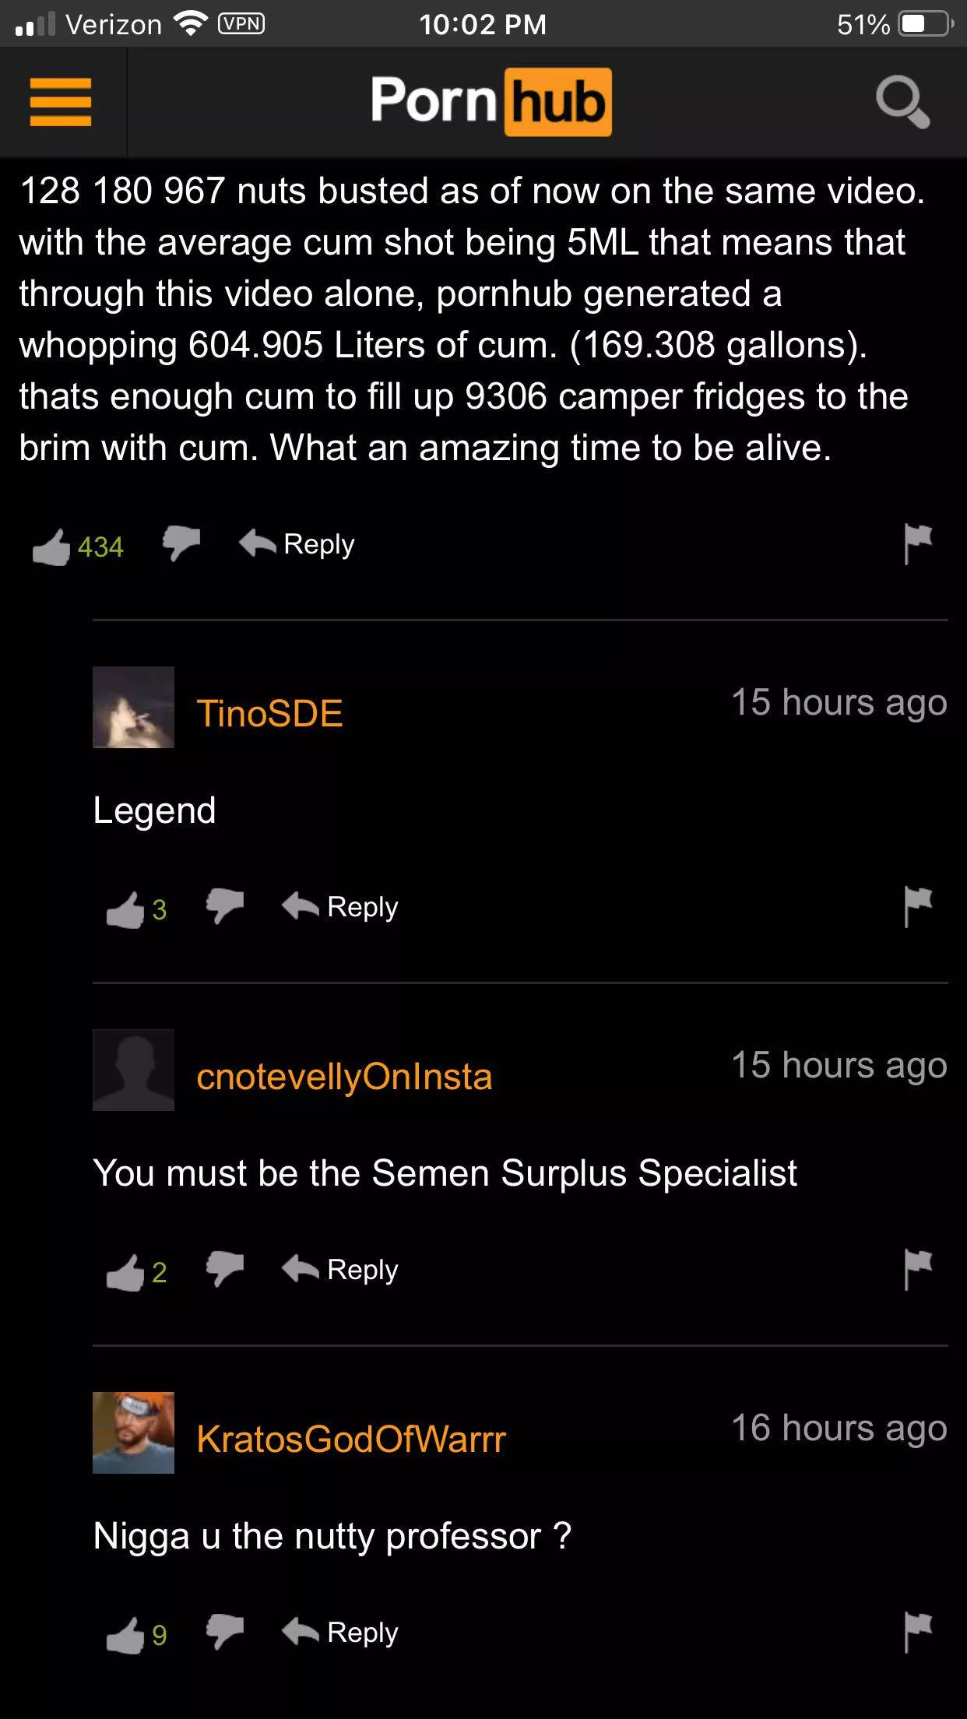Flag KratosGodOfWarrr's comment
967x1719 pixels.
coord(918,1632)
